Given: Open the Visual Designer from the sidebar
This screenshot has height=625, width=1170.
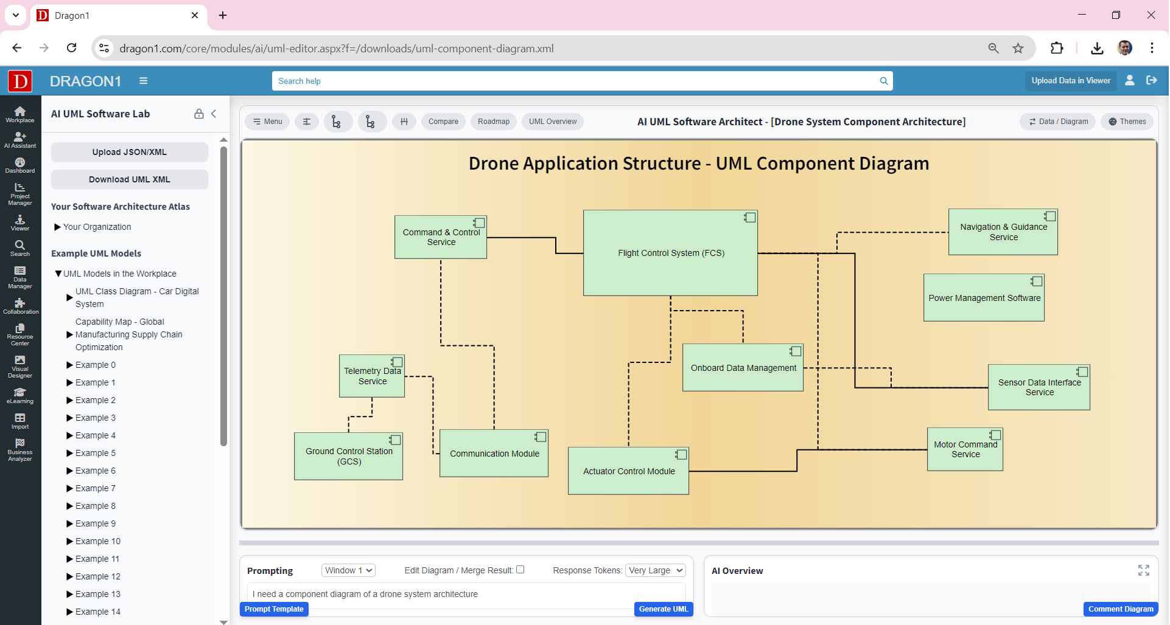Looking at the screenshot, I should click(20, 366).
